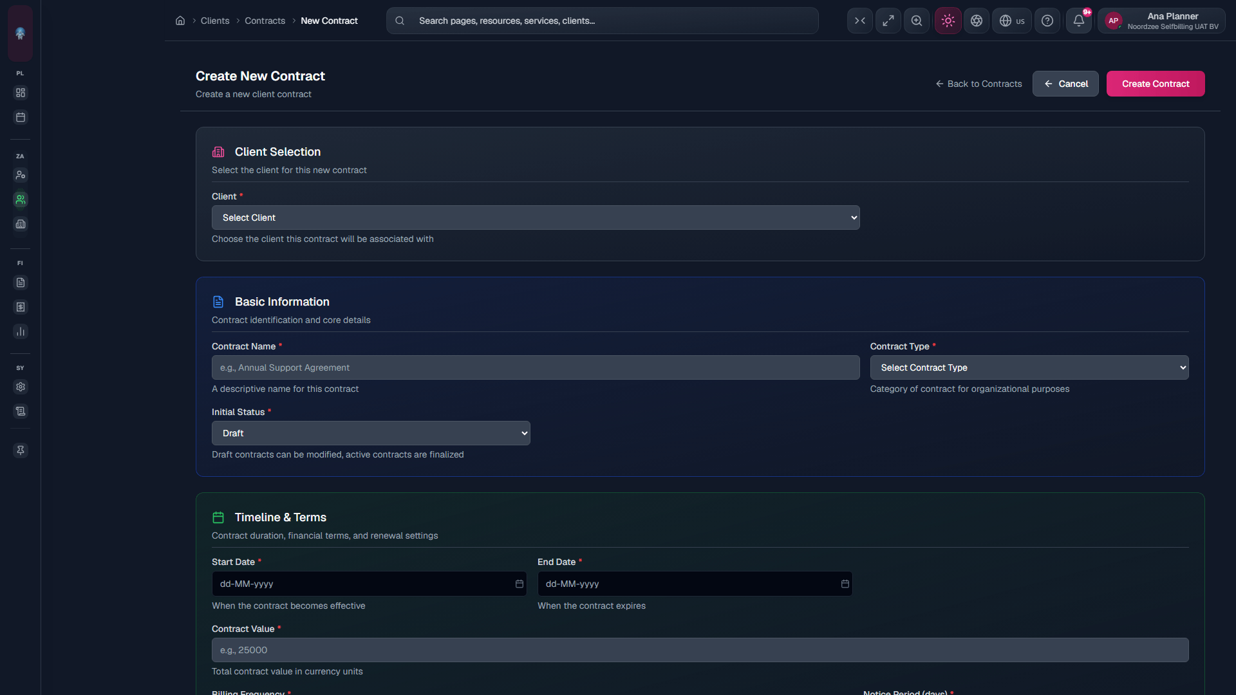The height and width of the screenshot is (695, 1236).
Task: Open the help question mark icon
Action: (1047, 21)
